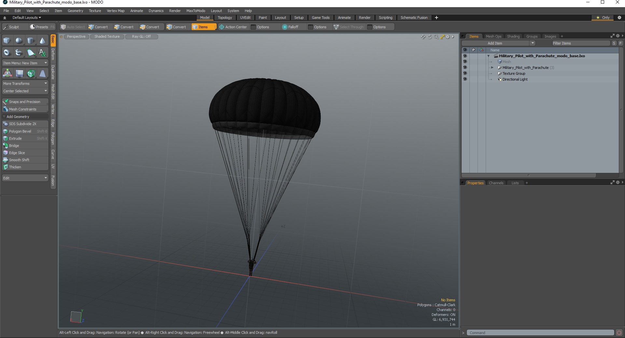Select the Text tool icon
This screenshot has height=338, width=625.
click(x=42, y=52)
